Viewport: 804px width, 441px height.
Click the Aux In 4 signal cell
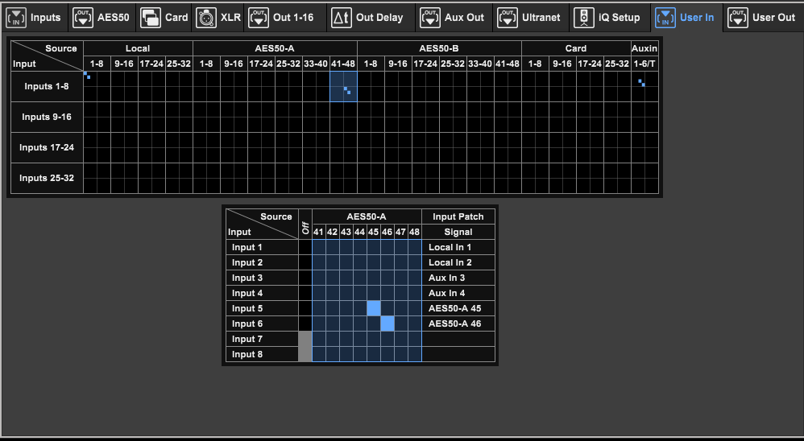tap(458, 293)
